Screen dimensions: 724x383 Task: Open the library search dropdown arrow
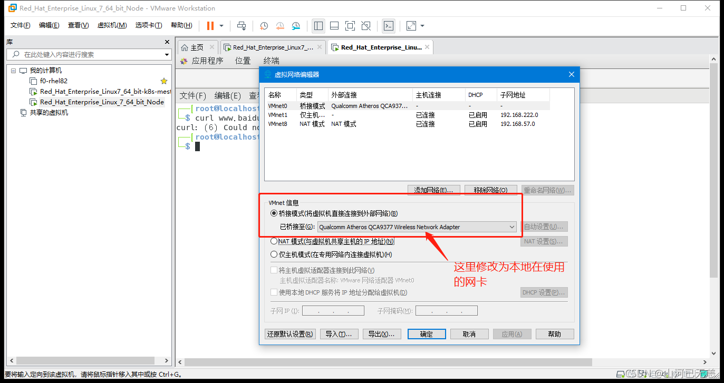click(x=167, y=54)
